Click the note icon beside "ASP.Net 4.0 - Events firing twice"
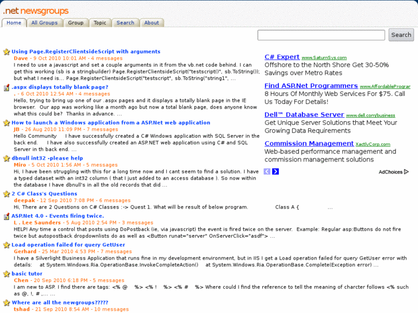The width and height of the screenshot is (418, 313). (x=7, y=217)
